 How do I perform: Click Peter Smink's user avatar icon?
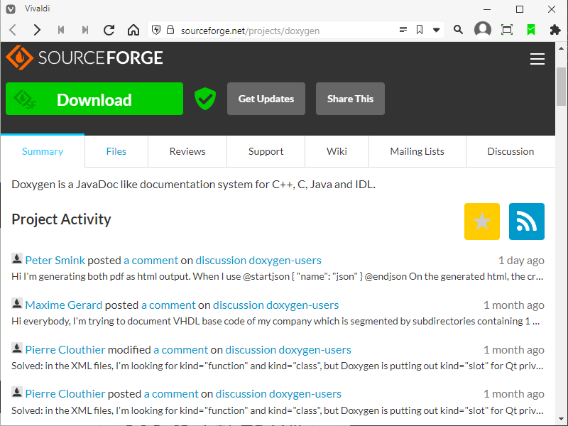click(16, 258)
